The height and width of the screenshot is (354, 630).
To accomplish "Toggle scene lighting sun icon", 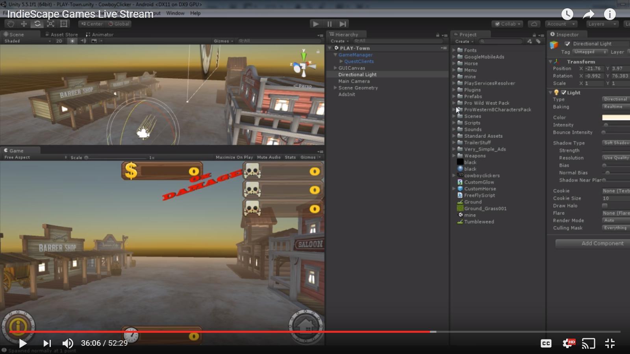I will (x=72, y=41).
